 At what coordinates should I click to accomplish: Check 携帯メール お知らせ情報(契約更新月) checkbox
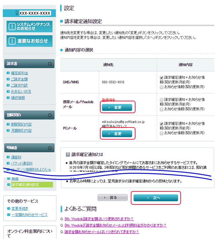162,109
